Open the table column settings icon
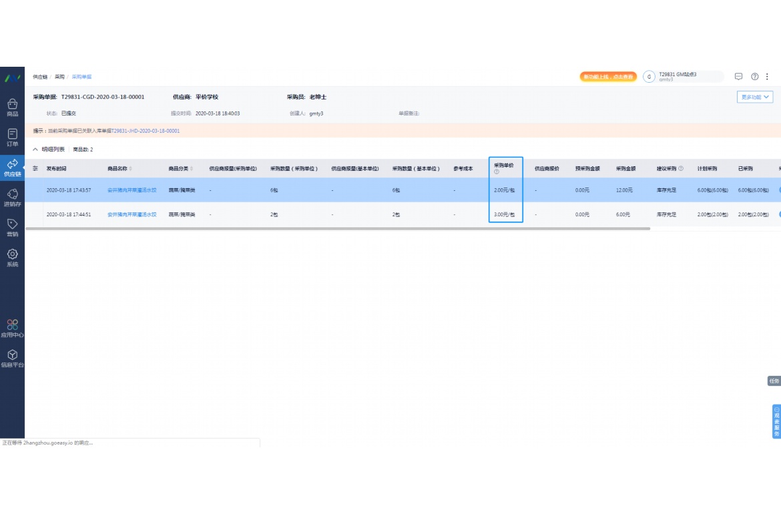 coord(35,168)
